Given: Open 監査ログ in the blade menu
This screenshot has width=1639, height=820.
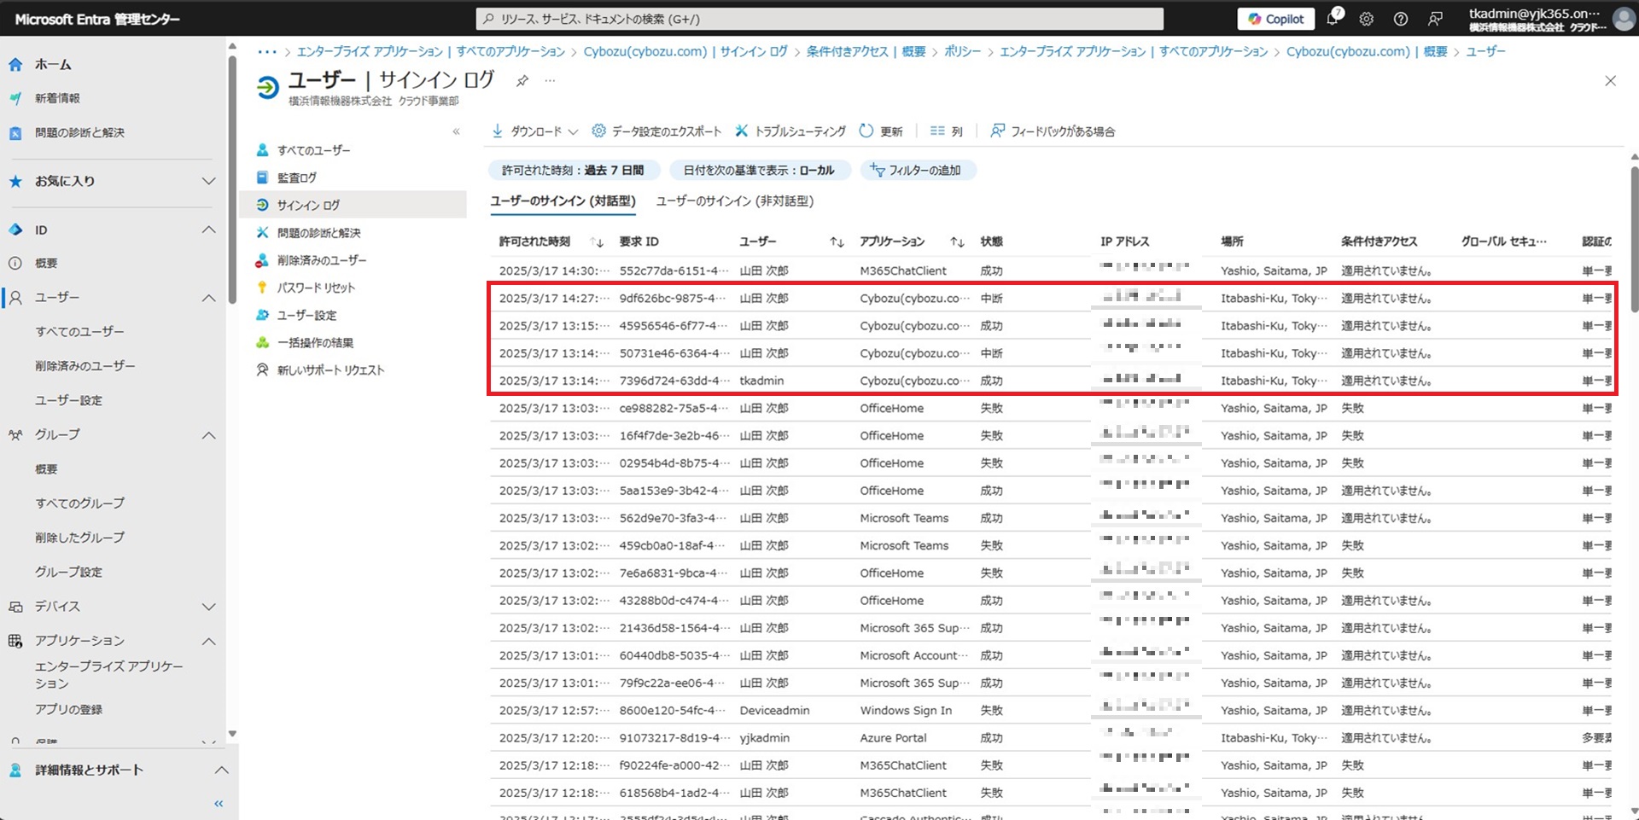Looking at the screenshot, I should (296, 177).
